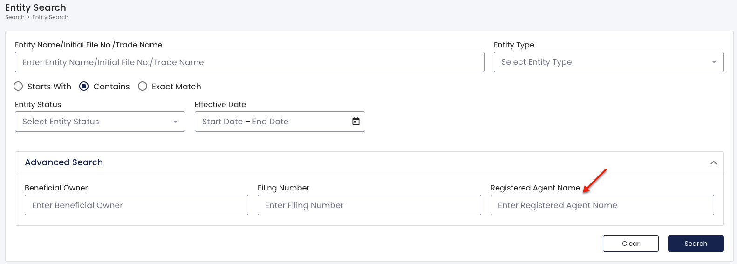This screenshot has height=264, width=737.
Task: Focus the Start Date – End Date field
Action: [x=280, y=122]
